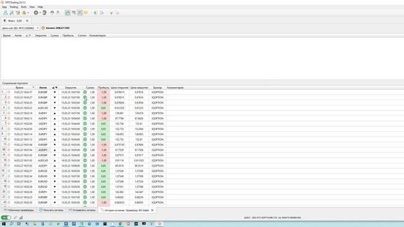This screenshot has height=227, width=404.
Task: Click the AUDCAD asset cell in row 4
Action: pyautogui.click(x=43, y=108)
